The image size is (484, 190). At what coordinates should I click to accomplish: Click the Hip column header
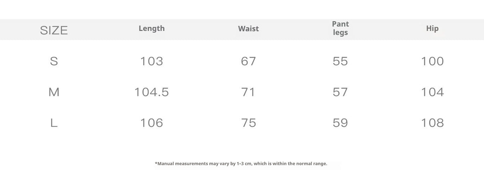[x=432, y=28]
